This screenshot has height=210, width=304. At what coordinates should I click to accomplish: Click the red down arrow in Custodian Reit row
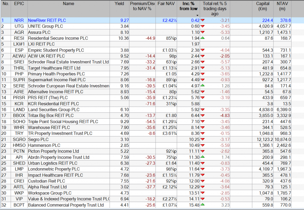202,181
